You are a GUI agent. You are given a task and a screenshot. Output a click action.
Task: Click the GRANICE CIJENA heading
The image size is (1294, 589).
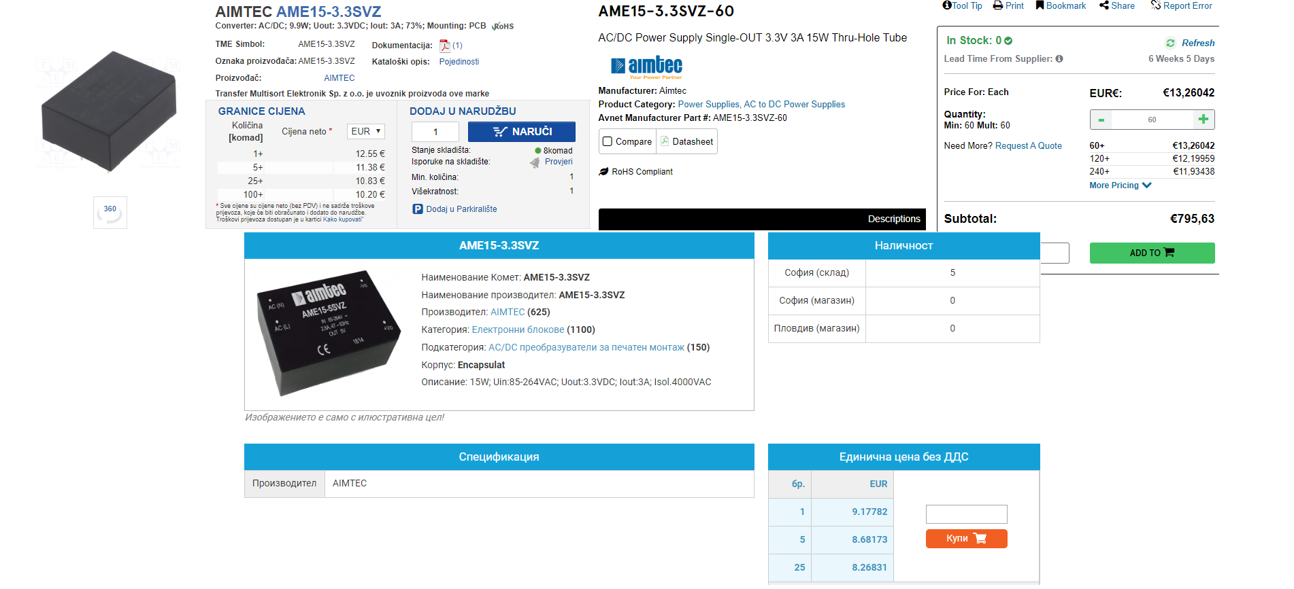(x=261, y=111)
